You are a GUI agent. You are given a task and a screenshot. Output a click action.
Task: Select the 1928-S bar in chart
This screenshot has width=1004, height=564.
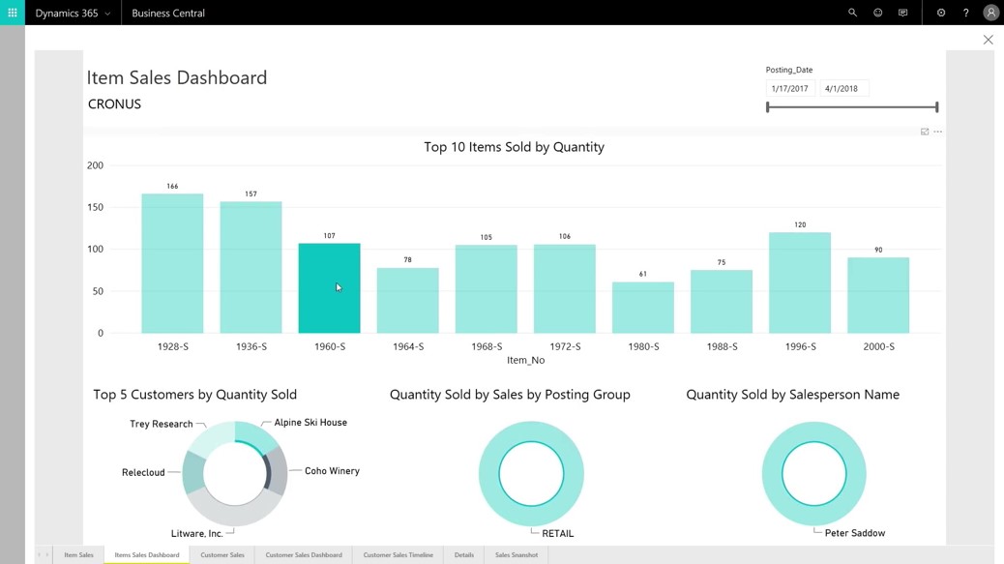172,263
